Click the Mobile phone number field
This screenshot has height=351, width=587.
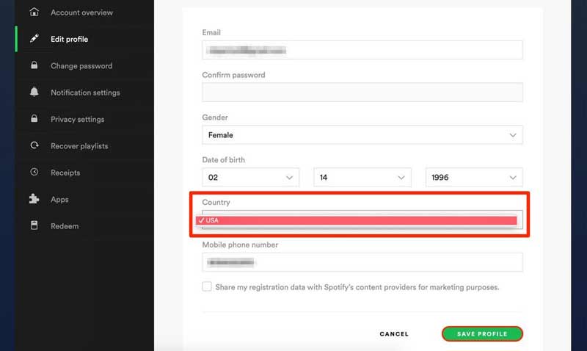click(362, 262)
